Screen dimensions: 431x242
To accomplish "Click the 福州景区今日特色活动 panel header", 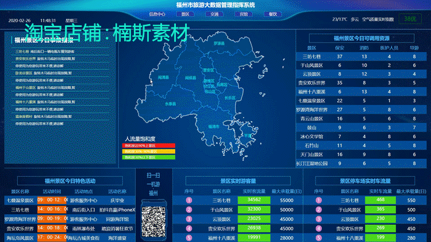I will (x=70, y=181).
